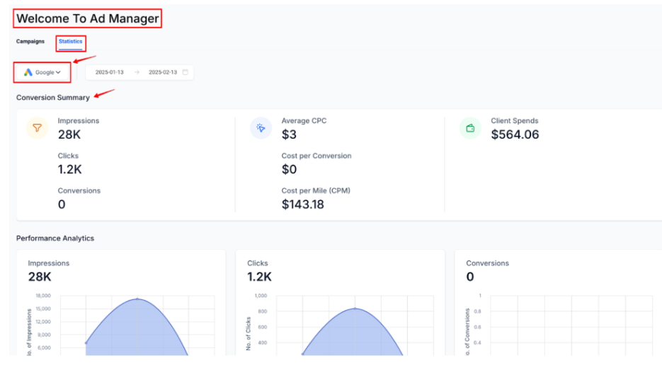Click the start date 2025-01-13 field
Screen dimensions: 662x380
click(109, 72)
